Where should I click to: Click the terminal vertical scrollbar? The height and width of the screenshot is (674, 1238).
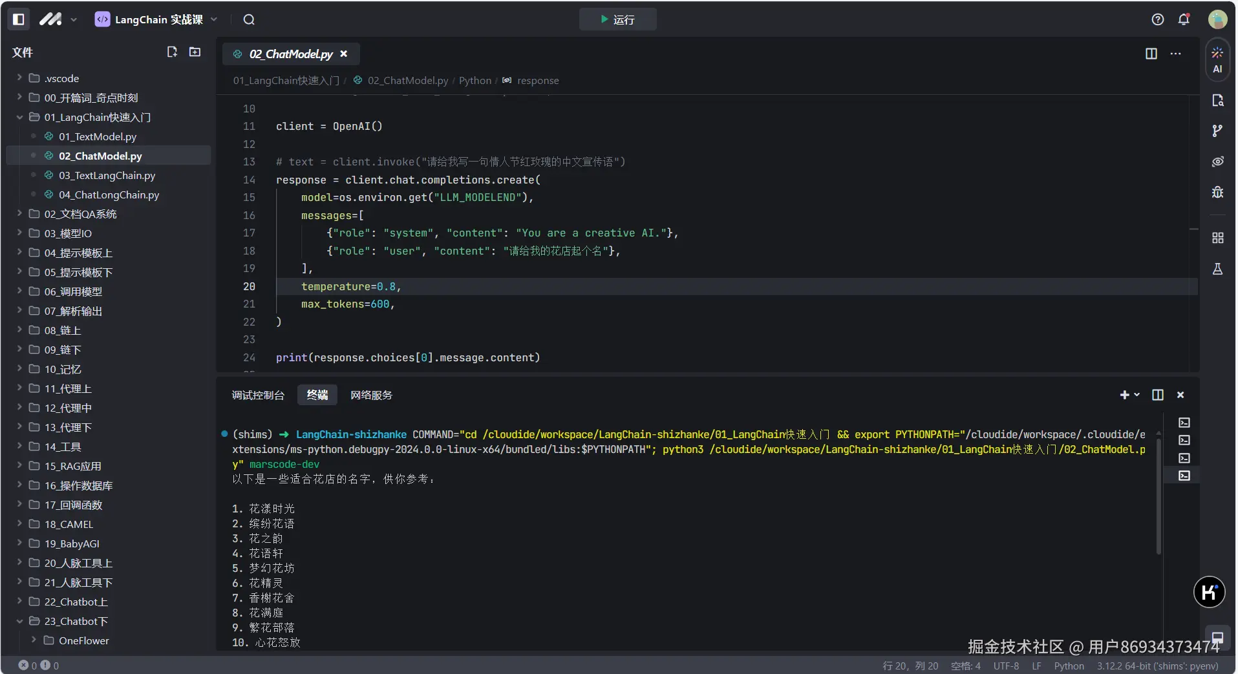coord(1158,498)
